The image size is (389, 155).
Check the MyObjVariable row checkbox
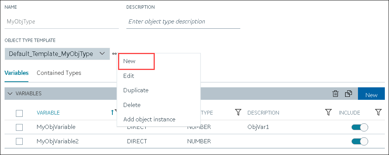[x=19, y=127]
